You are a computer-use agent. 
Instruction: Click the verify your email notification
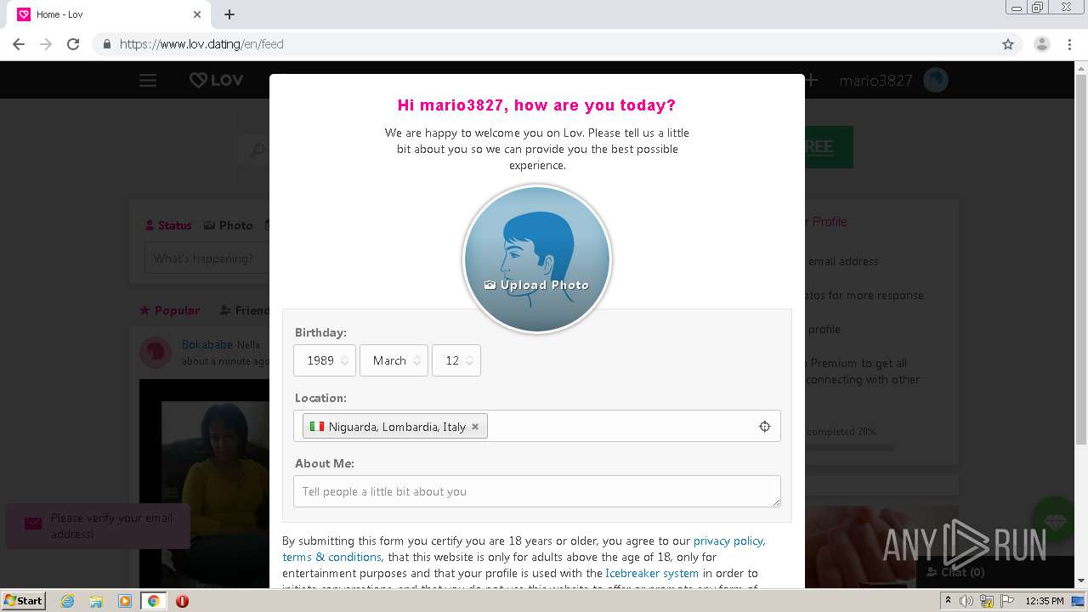click(x=98, y=525)
